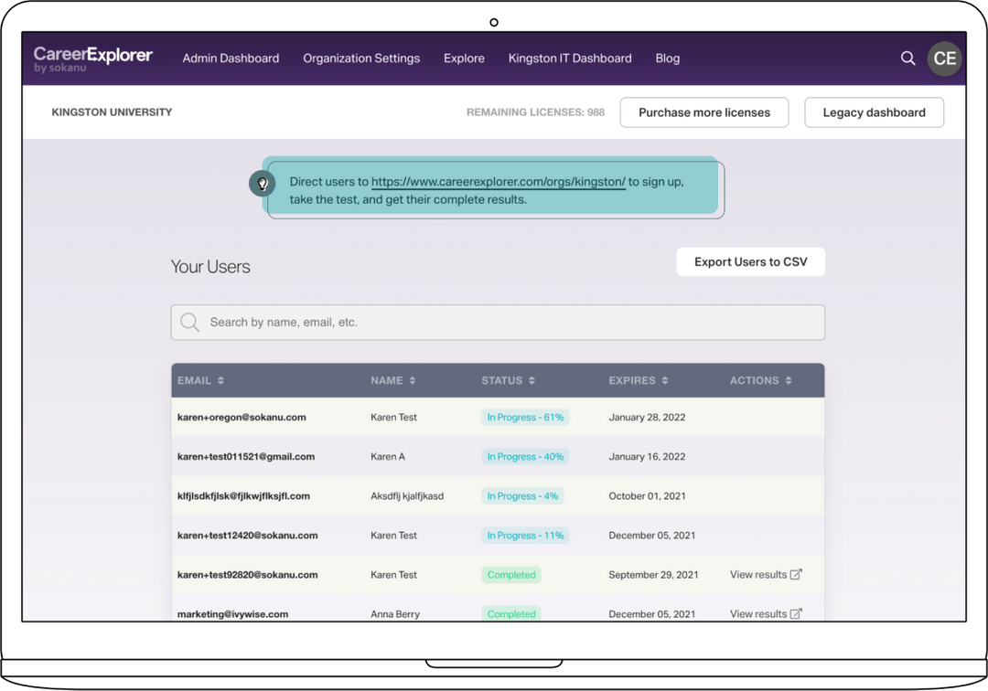
Task: Click the magnifier icon inside the user search bar
Action: 190,322
